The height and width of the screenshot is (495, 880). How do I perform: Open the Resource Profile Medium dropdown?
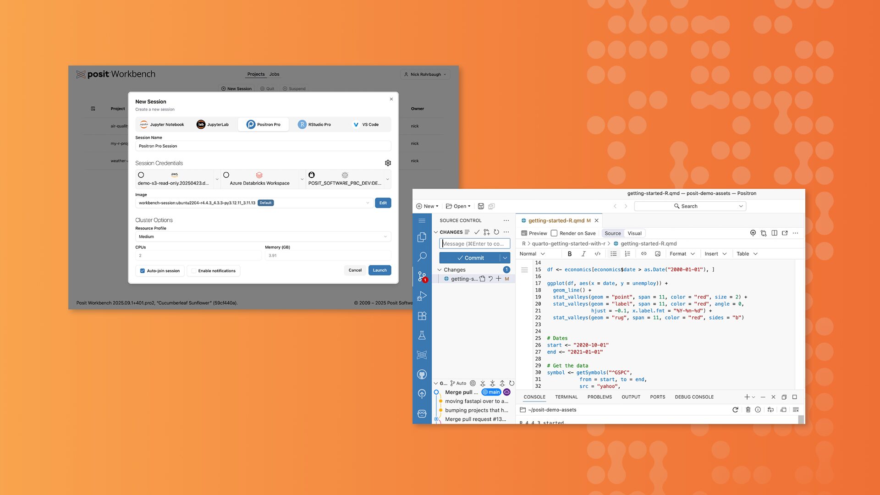coord(263,237)
